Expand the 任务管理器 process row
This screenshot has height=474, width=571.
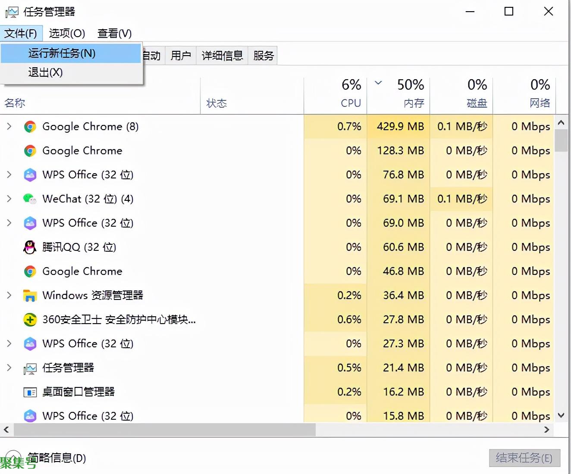(x=9, y=368)
